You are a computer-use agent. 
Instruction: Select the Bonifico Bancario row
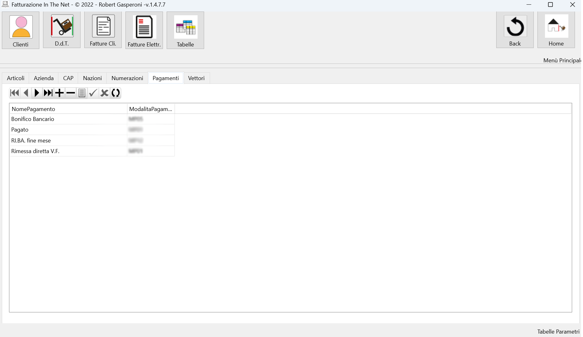(92, 119)
